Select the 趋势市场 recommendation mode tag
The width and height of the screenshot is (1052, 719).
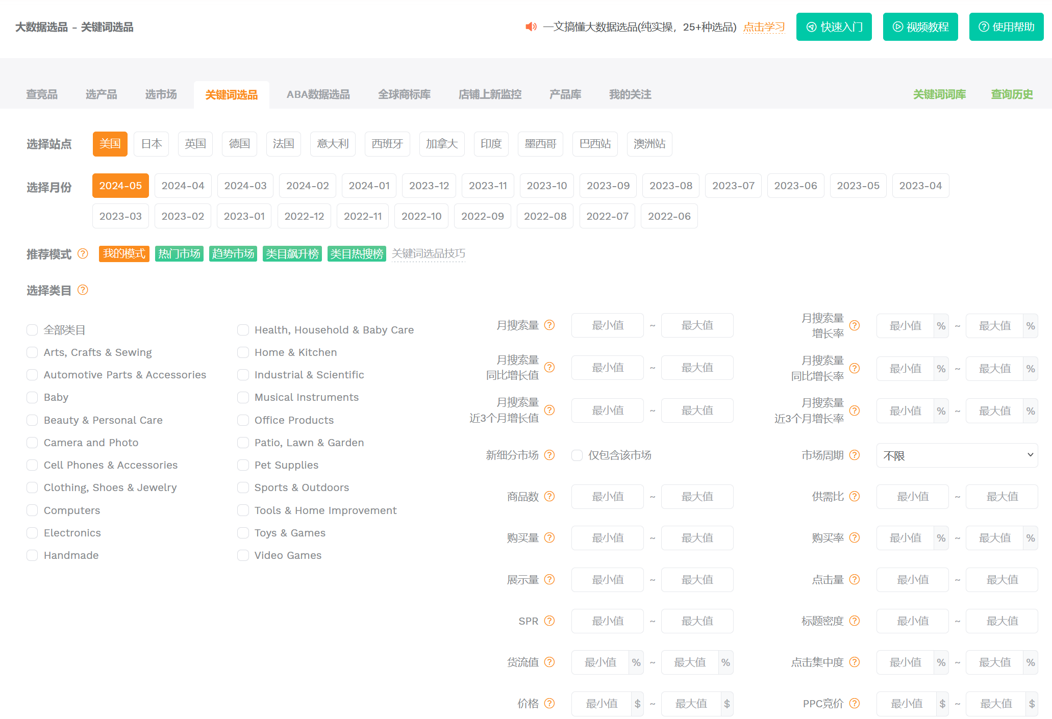[233, 253]
